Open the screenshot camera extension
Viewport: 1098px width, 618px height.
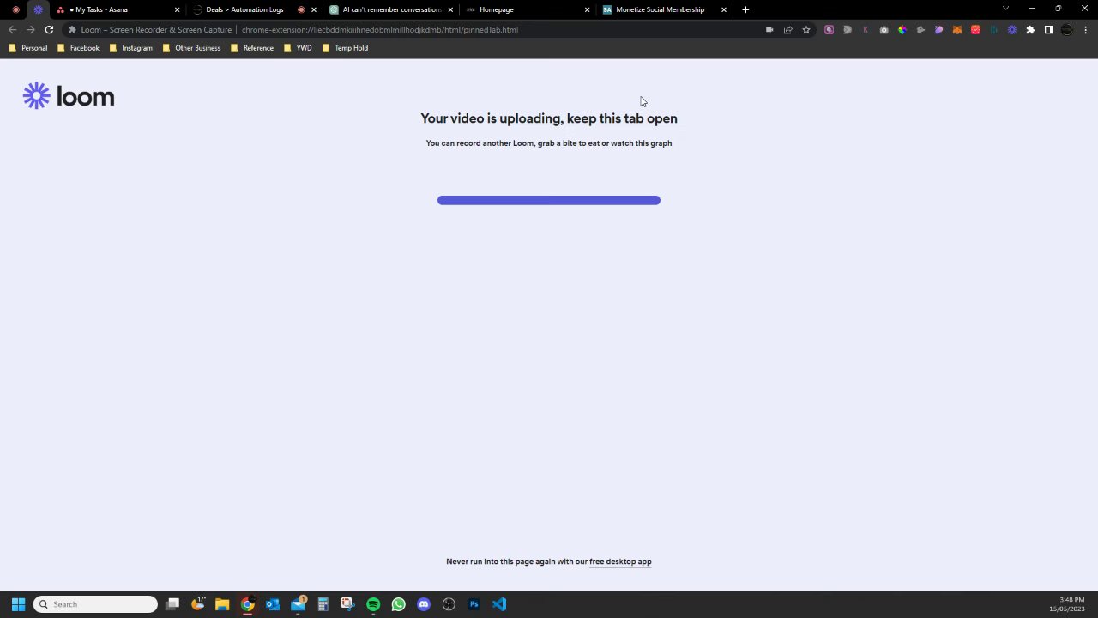[x=884, y=30]
